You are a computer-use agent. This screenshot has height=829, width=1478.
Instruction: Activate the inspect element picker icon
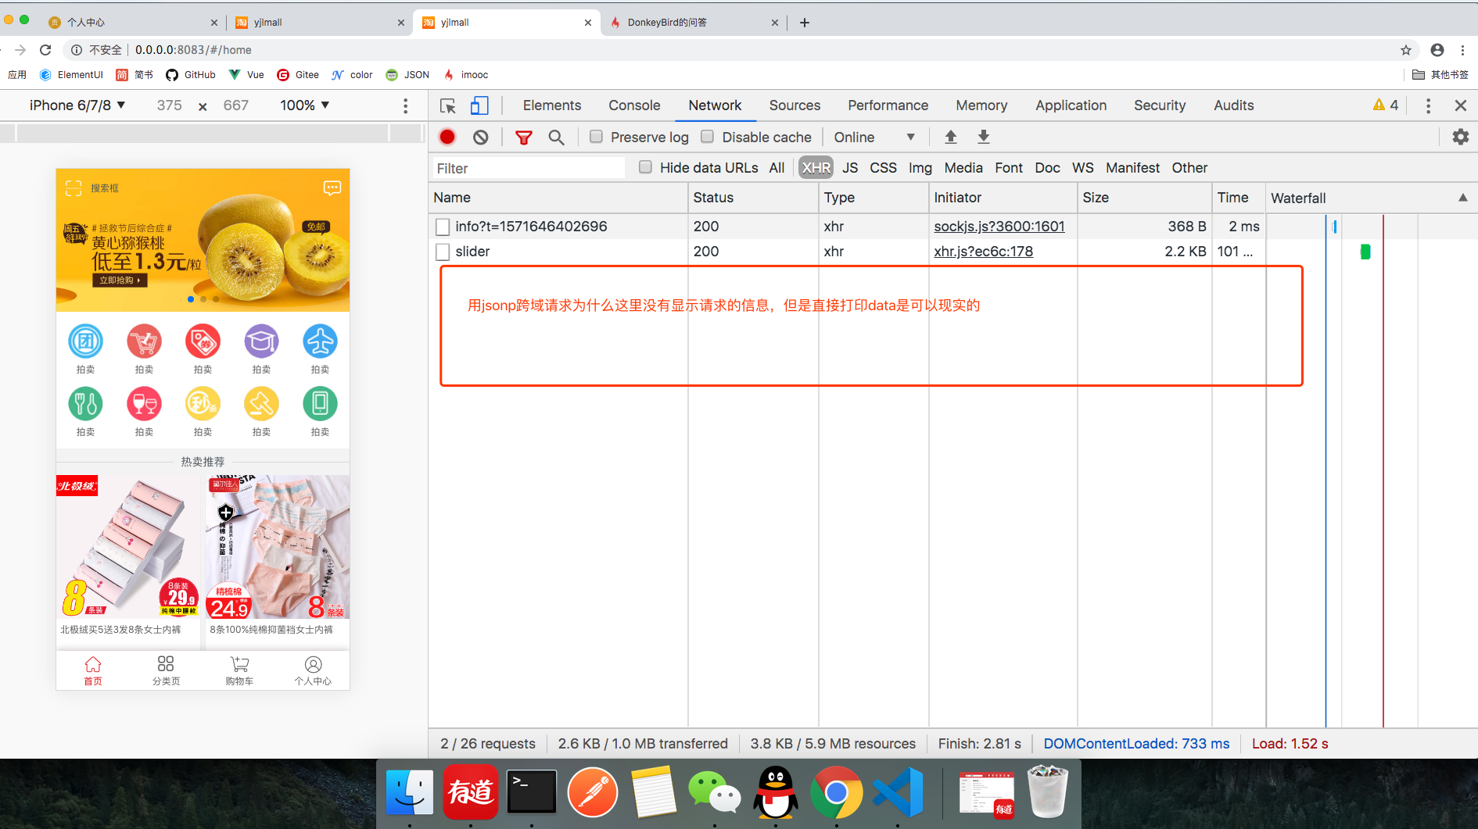(x=448, y=105)
